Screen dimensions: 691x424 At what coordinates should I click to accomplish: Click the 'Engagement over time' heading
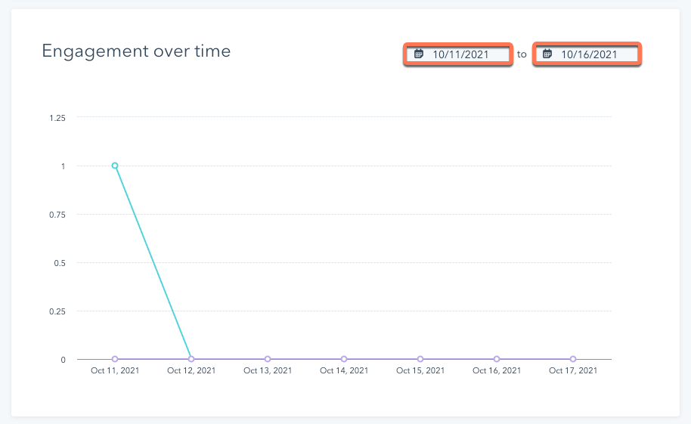pos(136,51)
